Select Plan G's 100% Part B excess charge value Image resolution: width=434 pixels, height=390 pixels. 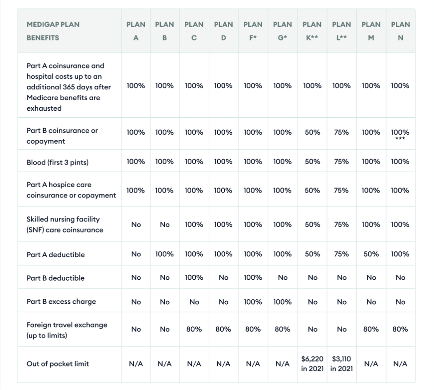click(283, 302)
